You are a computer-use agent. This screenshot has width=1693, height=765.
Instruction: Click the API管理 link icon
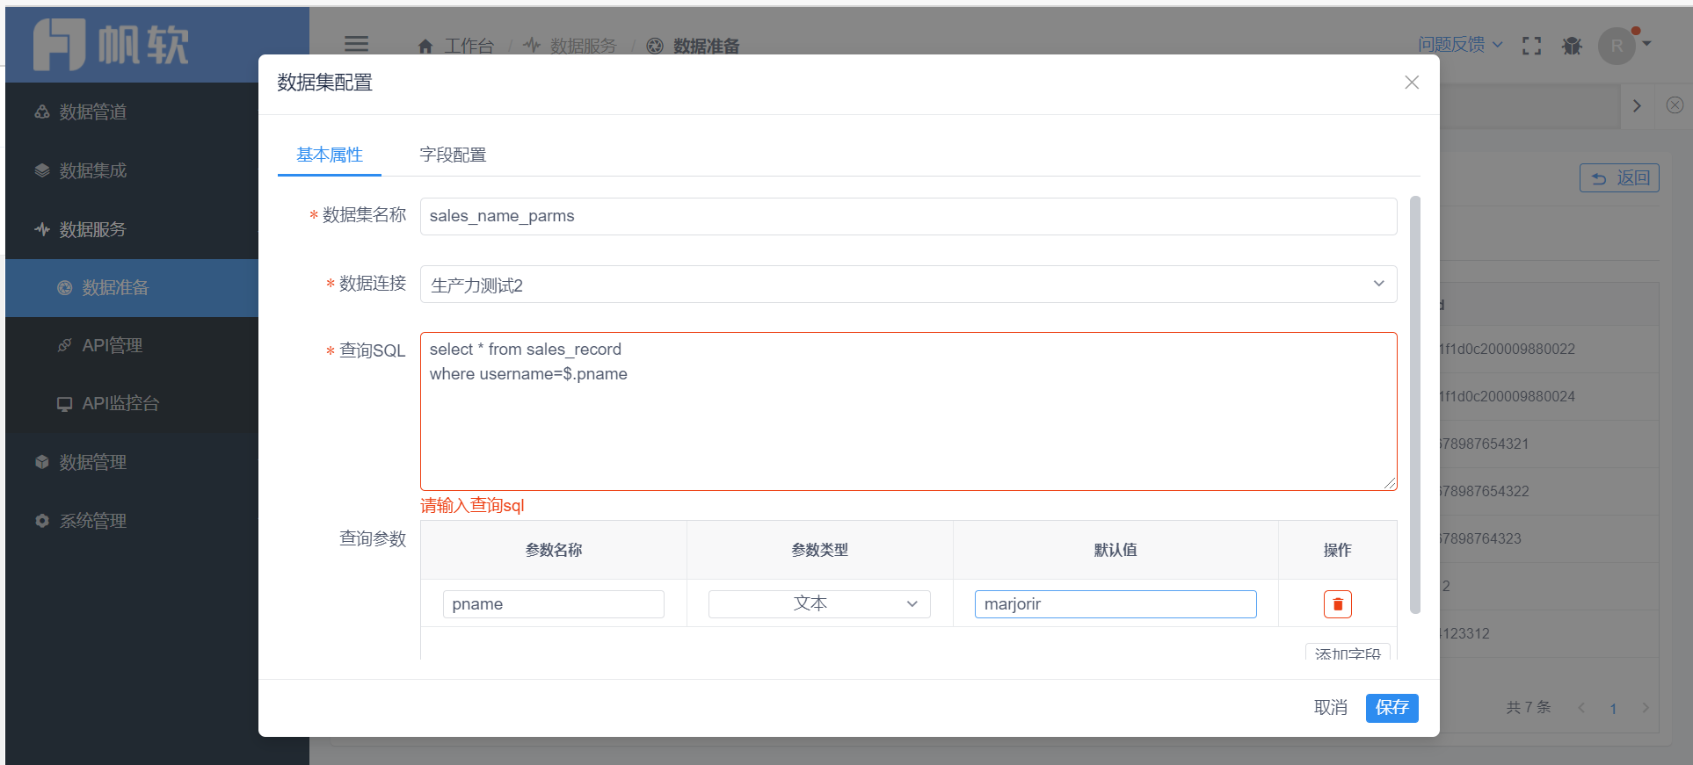[64, 345]
